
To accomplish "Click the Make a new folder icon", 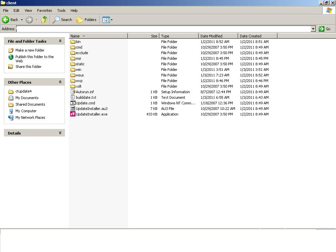I will [11, 50].
